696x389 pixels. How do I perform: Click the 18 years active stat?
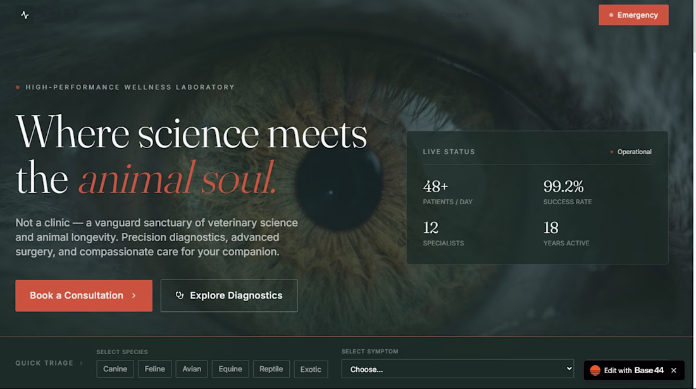566,234
